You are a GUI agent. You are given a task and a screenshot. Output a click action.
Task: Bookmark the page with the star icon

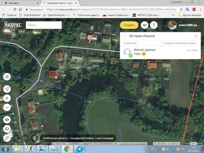[x=181, y=9]
